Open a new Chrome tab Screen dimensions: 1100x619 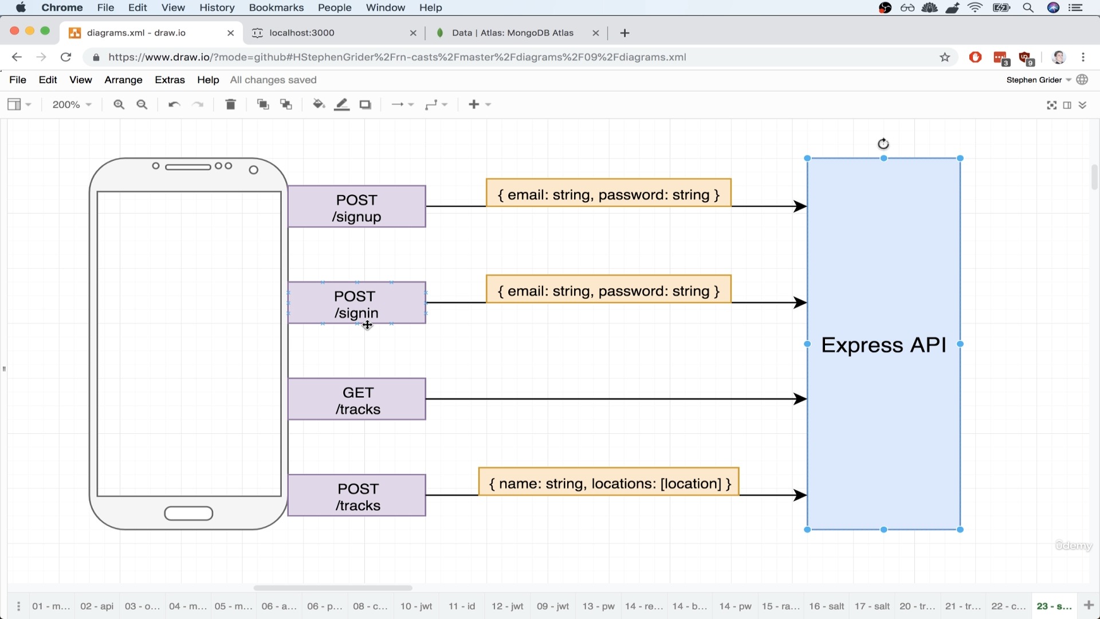(x=624, y=33)
